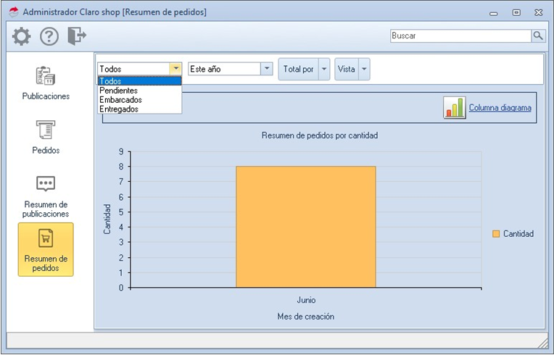Screen dimensions: 554x355
Task: Click the Total por button
Action: point(299,69)
